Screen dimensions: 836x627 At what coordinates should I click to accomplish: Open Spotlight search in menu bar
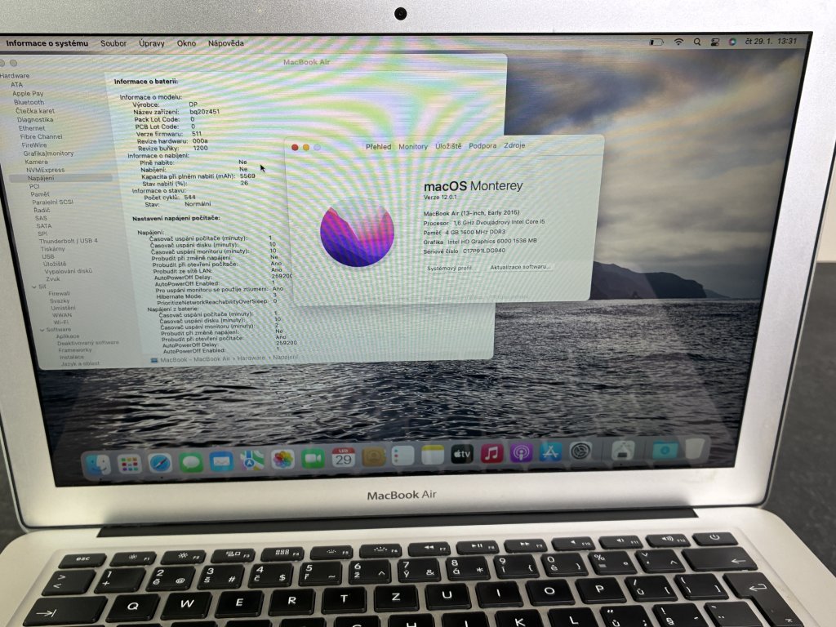pos(697,42)
